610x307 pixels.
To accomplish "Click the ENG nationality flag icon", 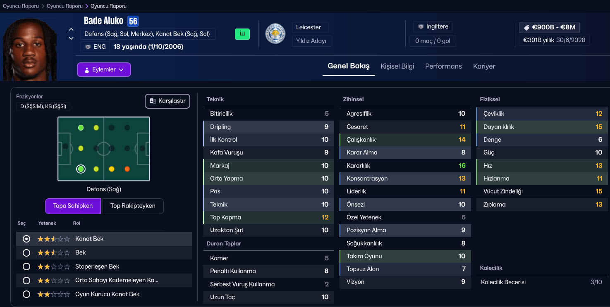I will pyautogui.click(x=88, y=47).
